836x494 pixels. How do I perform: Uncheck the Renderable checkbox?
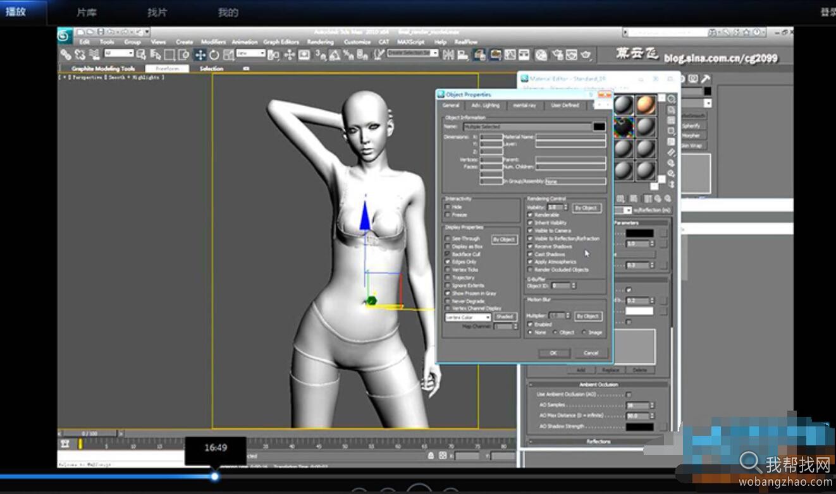(x=530, y=215)
